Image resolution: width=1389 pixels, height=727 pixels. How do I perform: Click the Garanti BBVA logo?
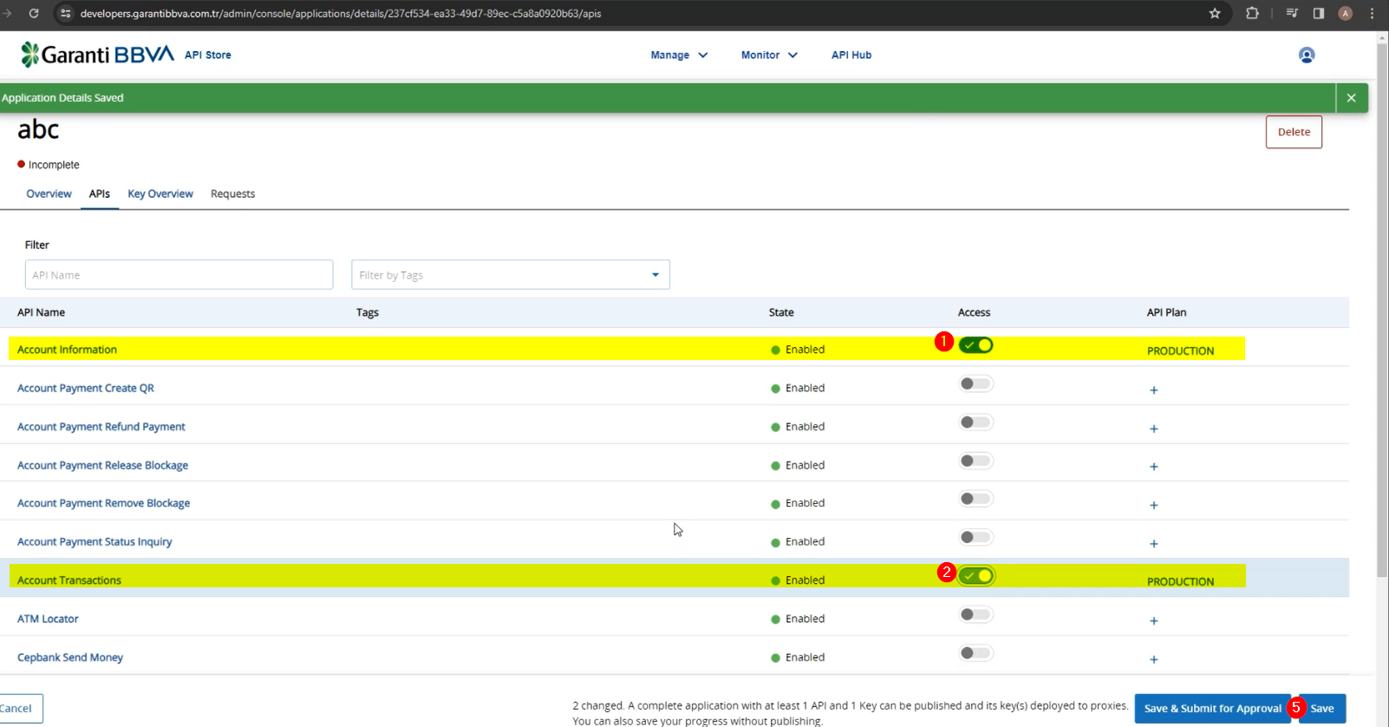click(x=98, y=55)
